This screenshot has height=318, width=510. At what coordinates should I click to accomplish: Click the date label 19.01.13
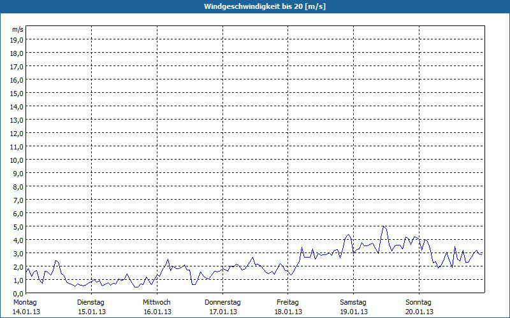tap(354, 312)
